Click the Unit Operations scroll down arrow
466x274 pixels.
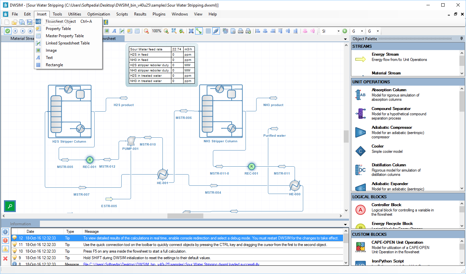[462, 188]
